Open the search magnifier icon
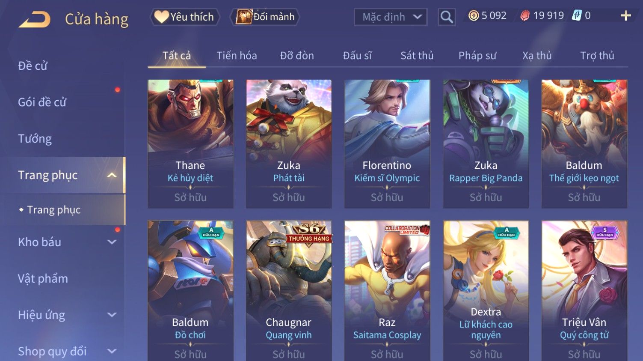This screenshot has height=361, width=643. [447, 17]
